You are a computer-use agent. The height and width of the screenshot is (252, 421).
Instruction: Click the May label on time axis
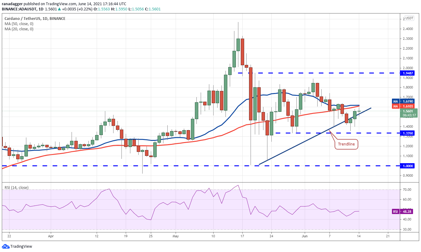(x=176, y=236)
